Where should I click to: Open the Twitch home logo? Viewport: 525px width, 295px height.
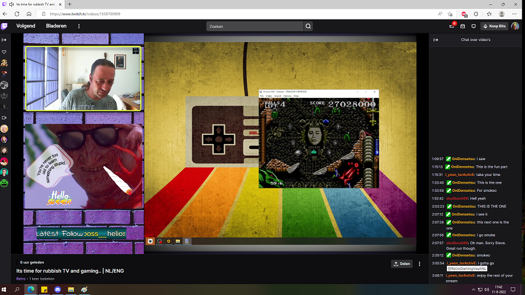coord(4,26)
